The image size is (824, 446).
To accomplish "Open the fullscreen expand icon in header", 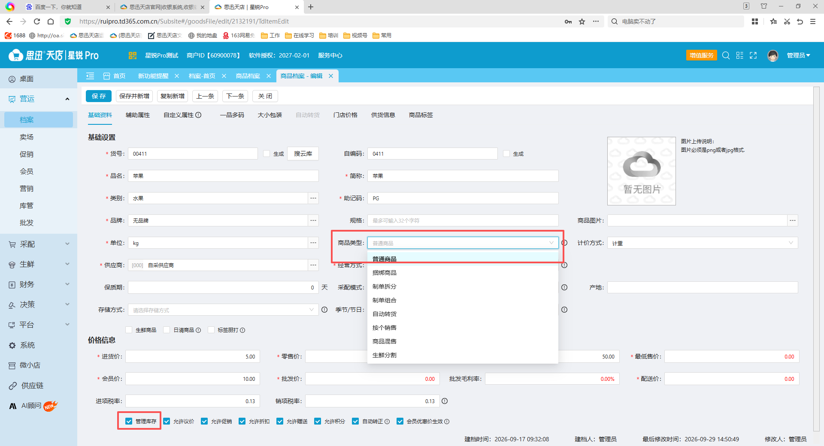I will (753, 55).
